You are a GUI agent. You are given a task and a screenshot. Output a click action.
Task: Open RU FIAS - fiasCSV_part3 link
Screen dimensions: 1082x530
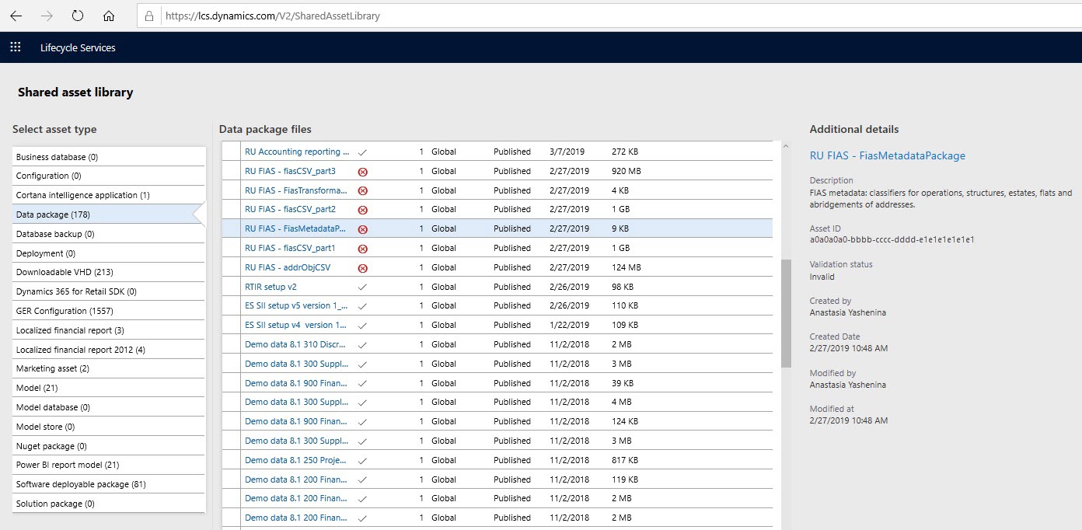pyautogui.click(x=290, y=171)
